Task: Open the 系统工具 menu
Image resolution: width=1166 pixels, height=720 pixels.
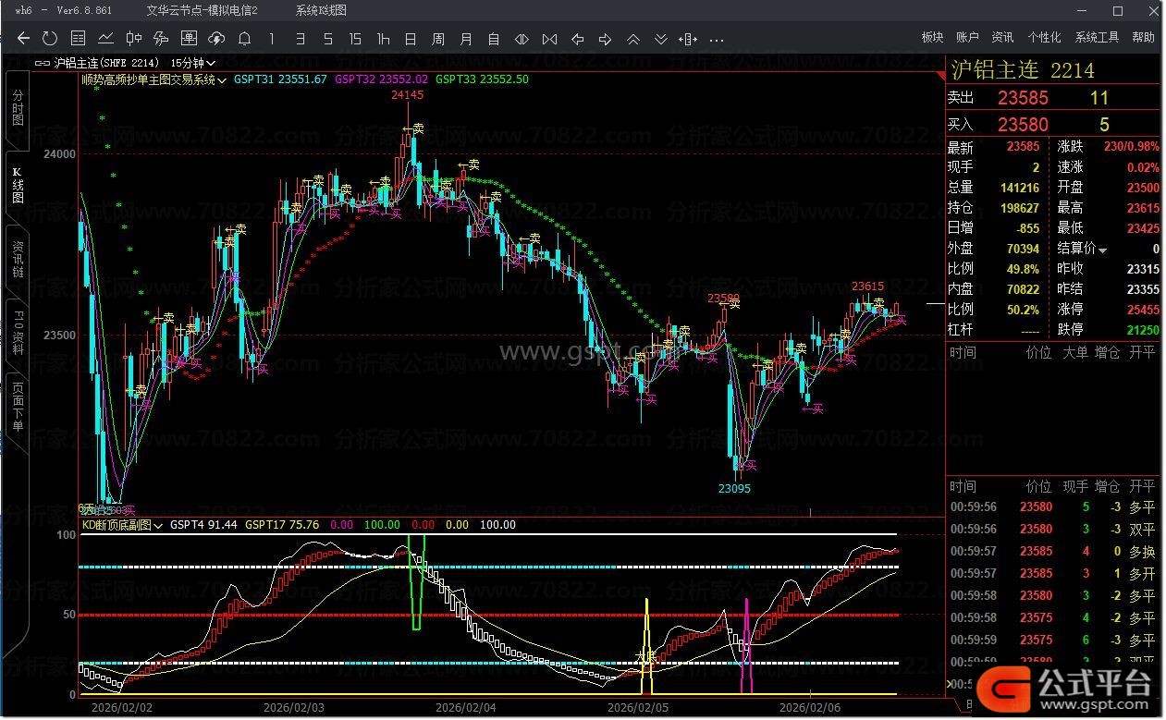Action: (1097, 38)
